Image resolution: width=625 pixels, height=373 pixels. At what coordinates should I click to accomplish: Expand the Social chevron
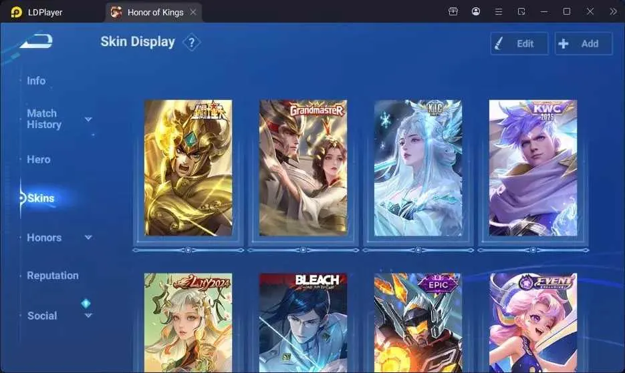(x=88, y=315)
